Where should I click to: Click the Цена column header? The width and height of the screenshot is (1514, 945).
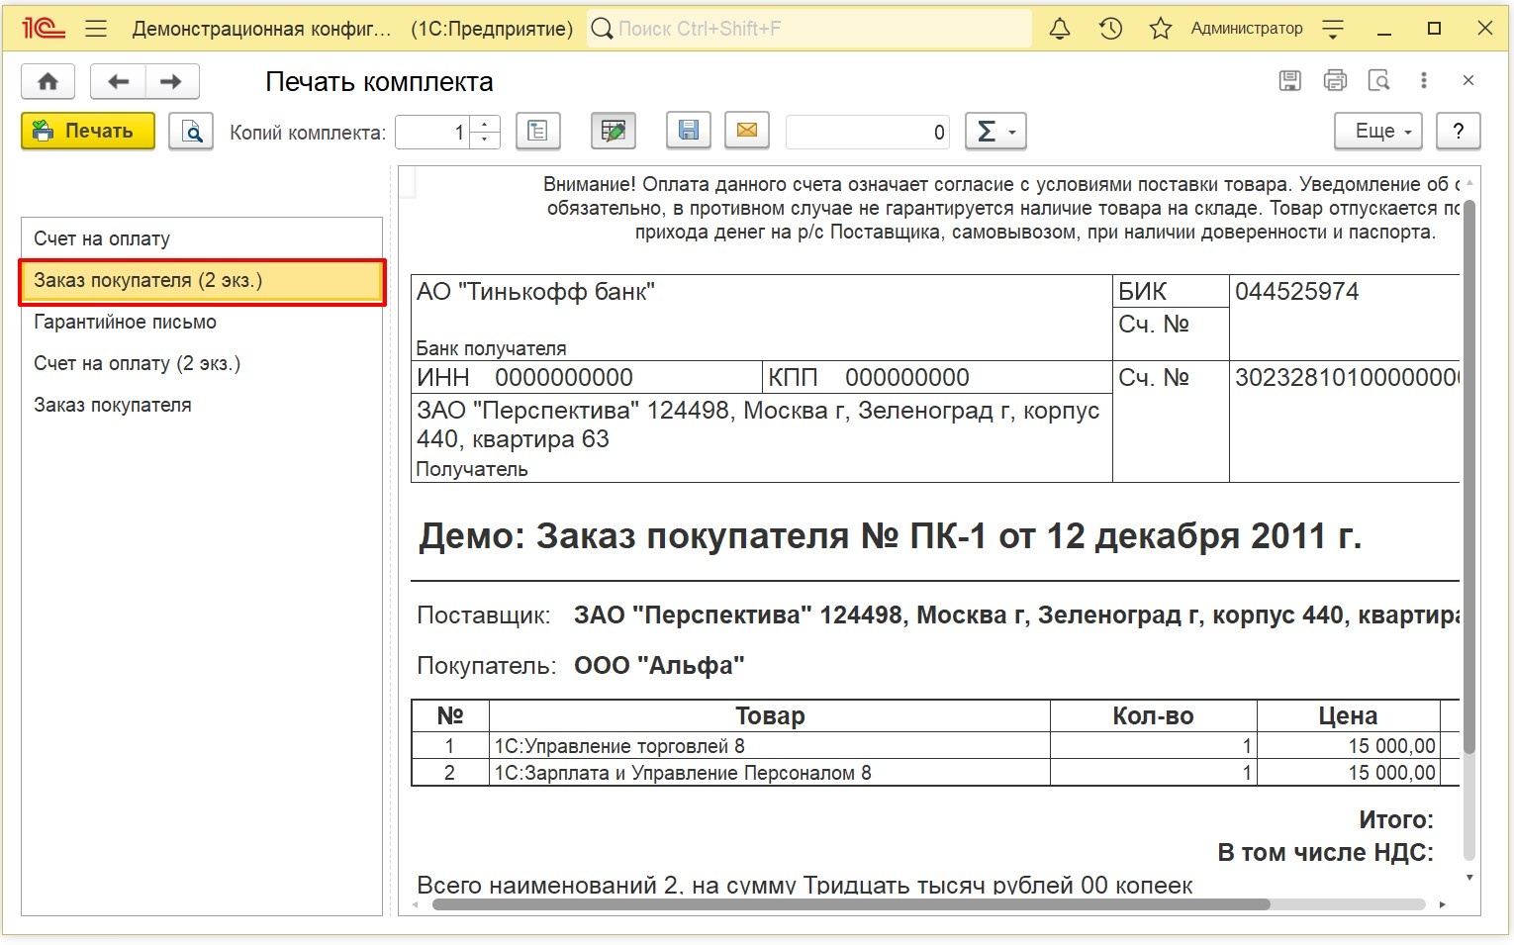click(1348, 715)
